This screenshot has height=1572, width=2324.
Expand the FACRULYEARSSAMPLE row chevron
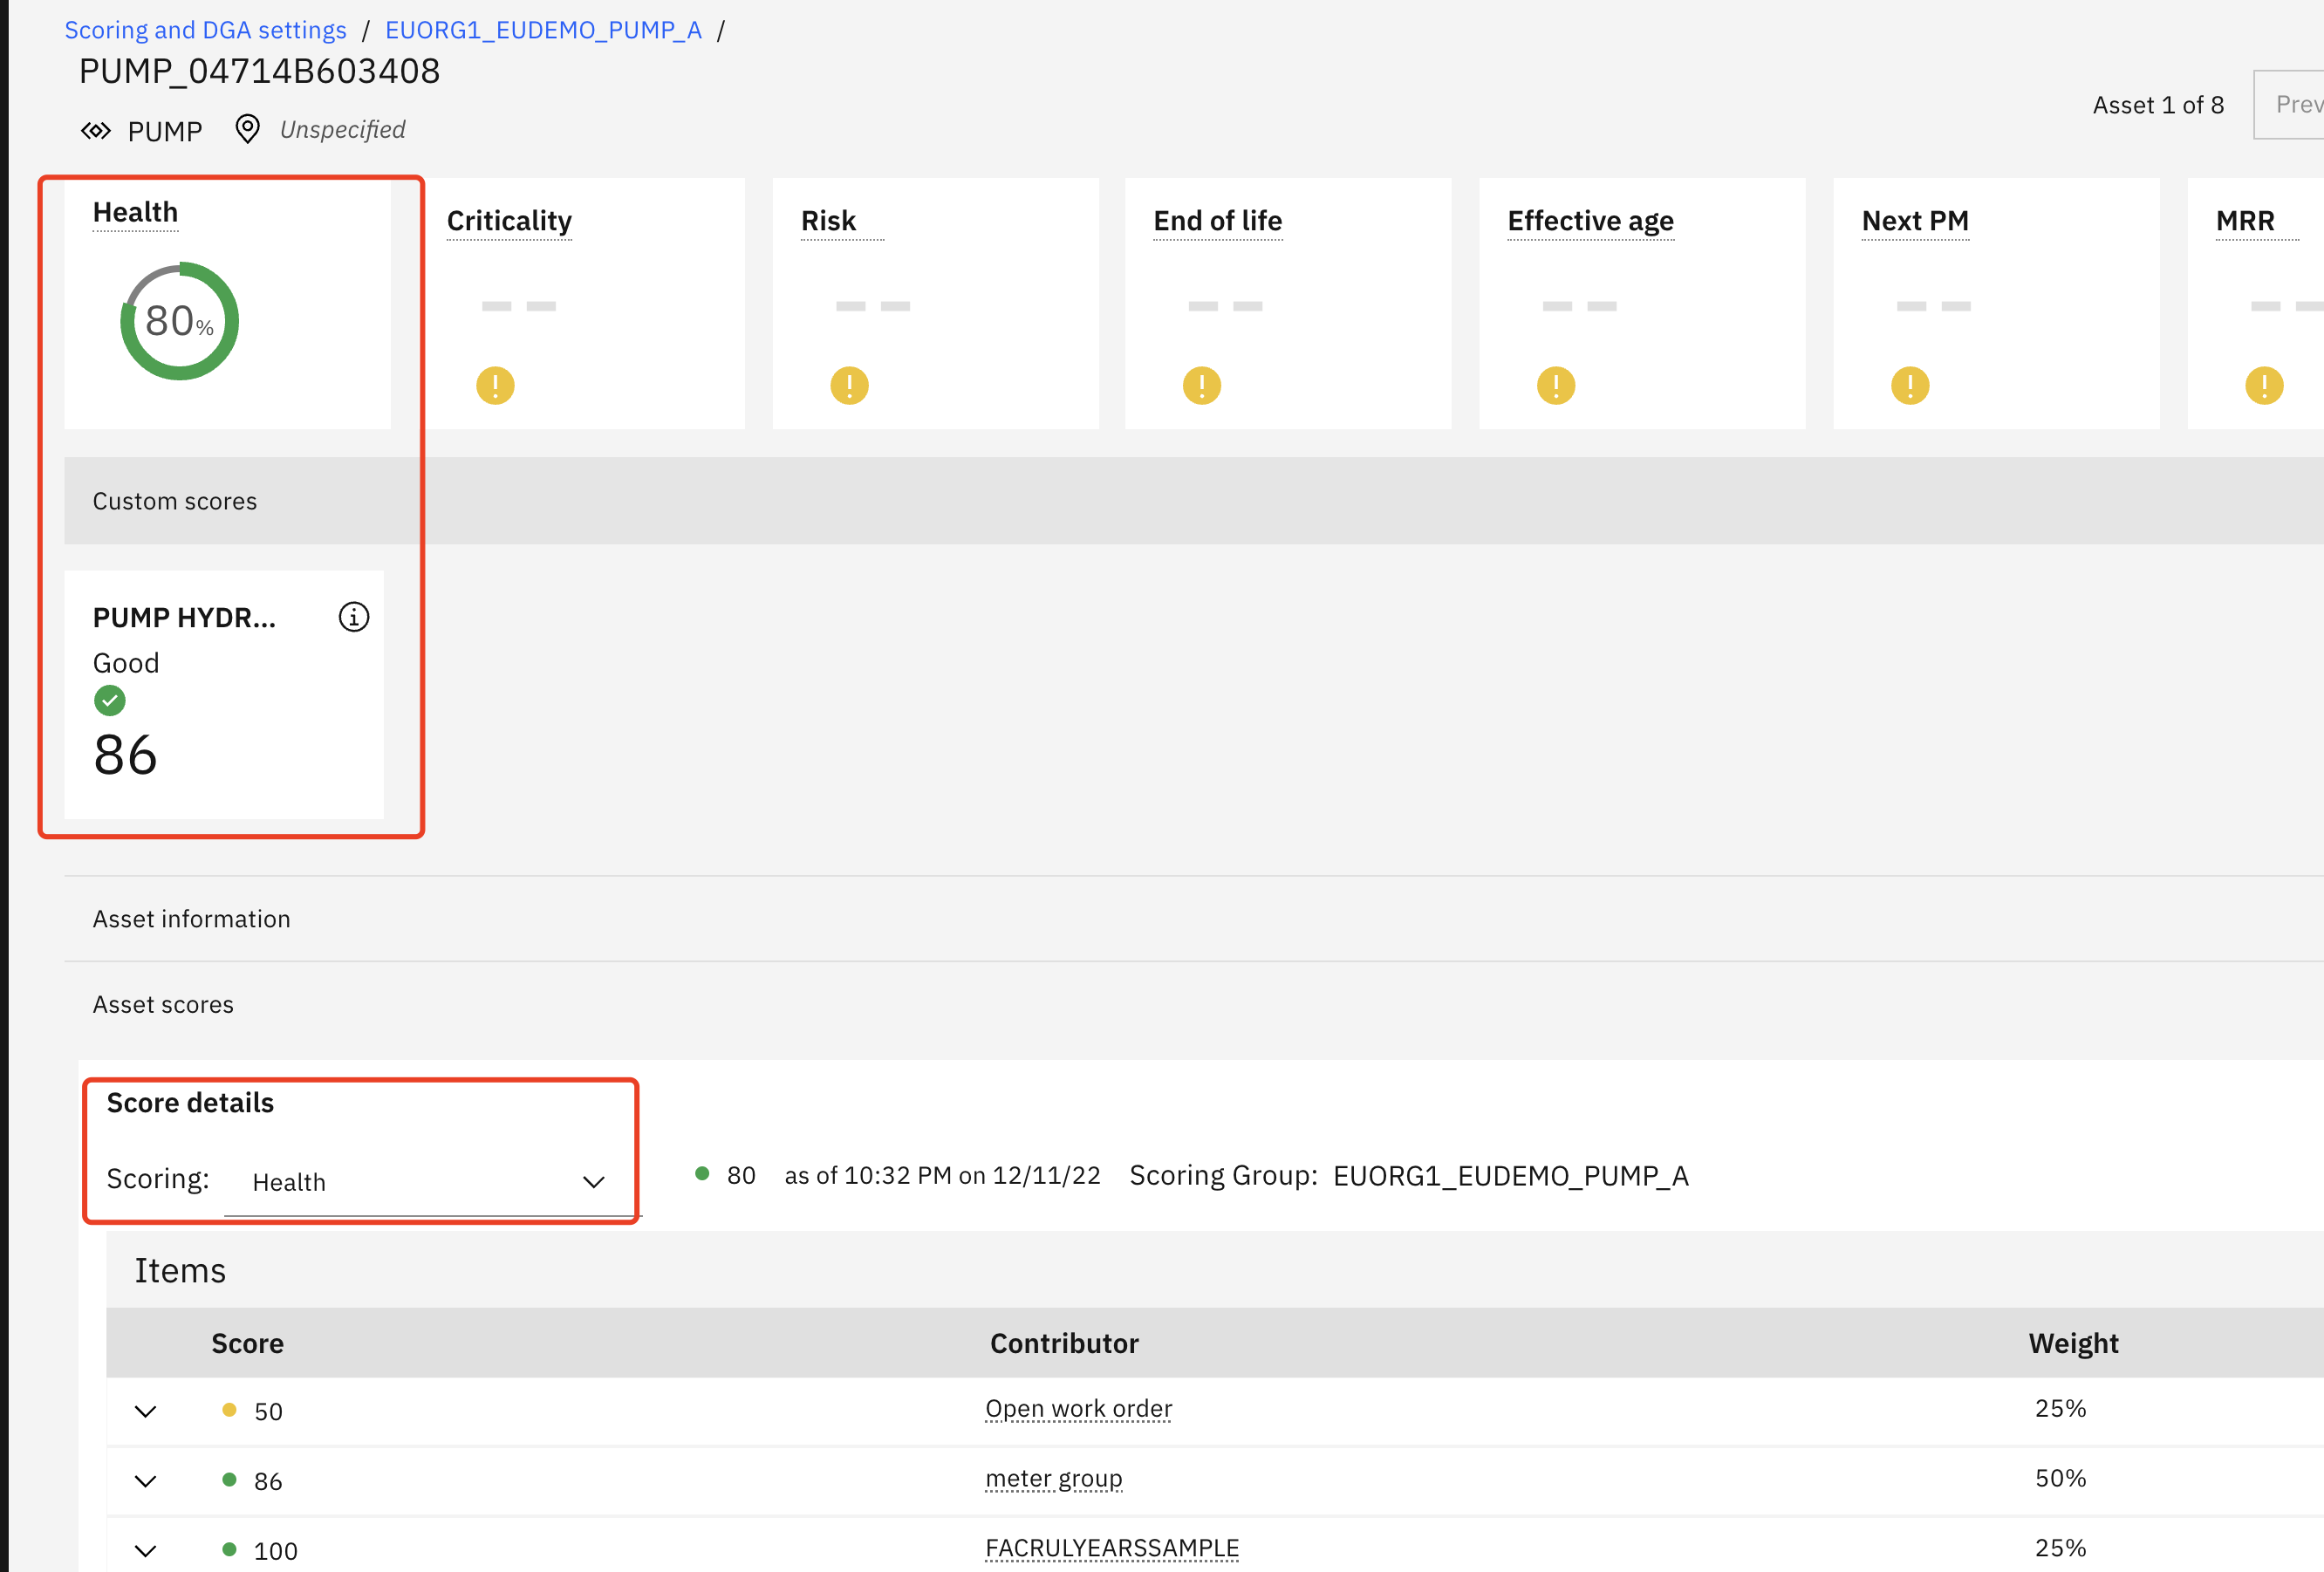[x=146, y=1551]
